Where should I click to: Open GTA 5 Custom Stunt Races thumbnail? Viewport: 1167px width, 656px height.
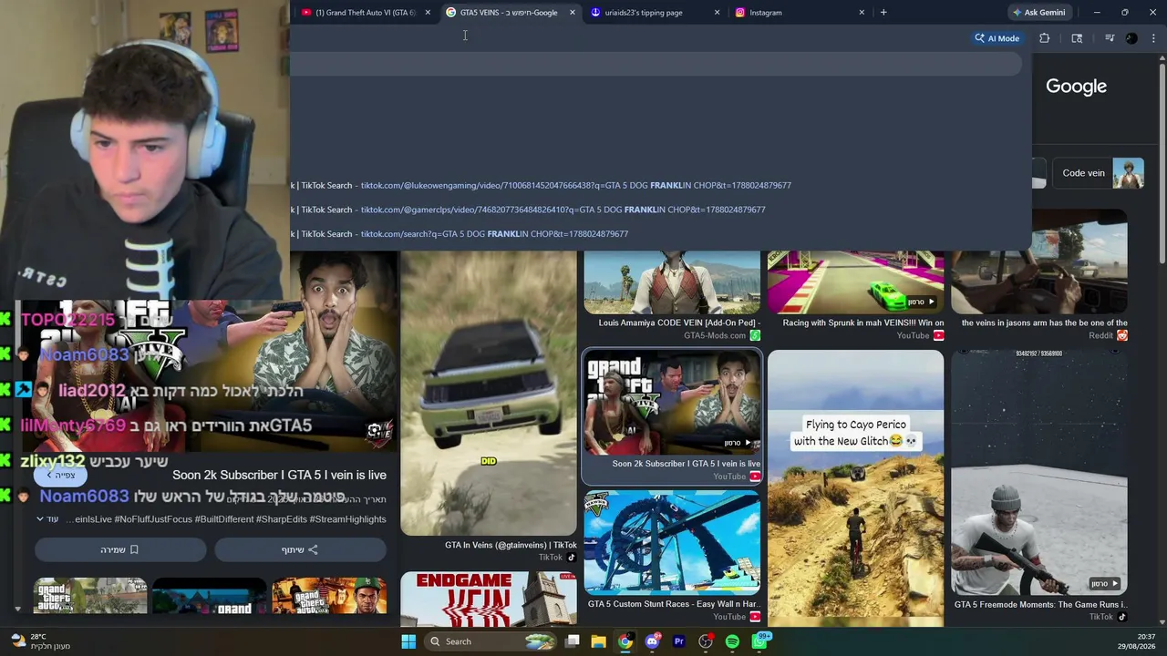click(672, 543)
